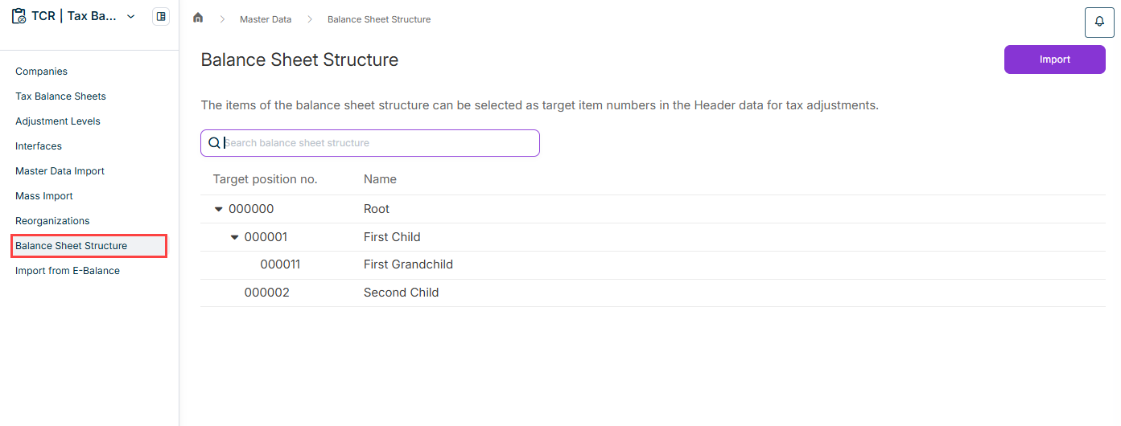Click the purple Import button
Image resolution: width=1121 pixels, height=426 pixels.
tap(1054, 59)
